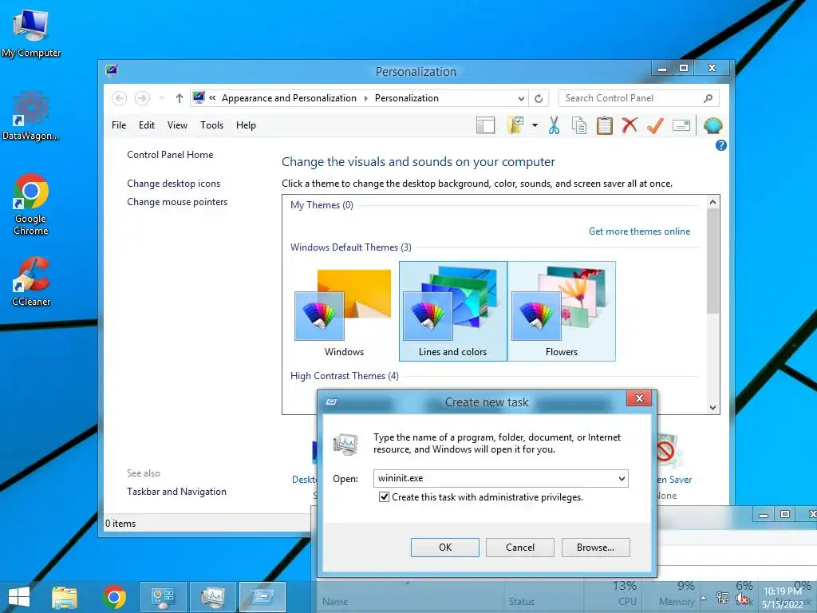The width and height of the screenshot is (817, 613).
Task: Open the File menu
Action: (119, 125)
